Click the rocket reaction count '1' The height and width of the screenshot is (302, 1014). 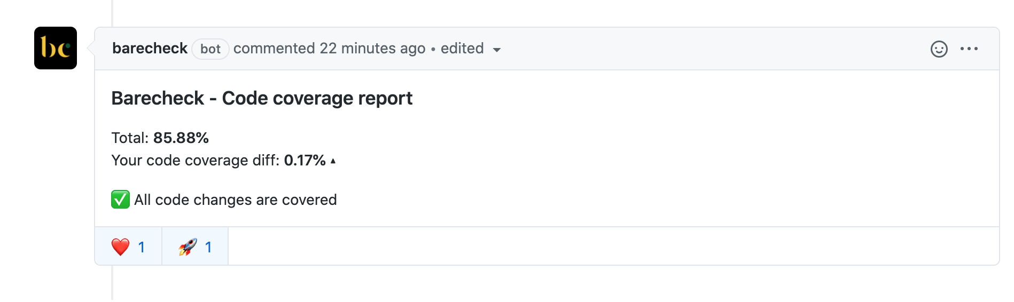pyautogui.click(x=208, y=247)
